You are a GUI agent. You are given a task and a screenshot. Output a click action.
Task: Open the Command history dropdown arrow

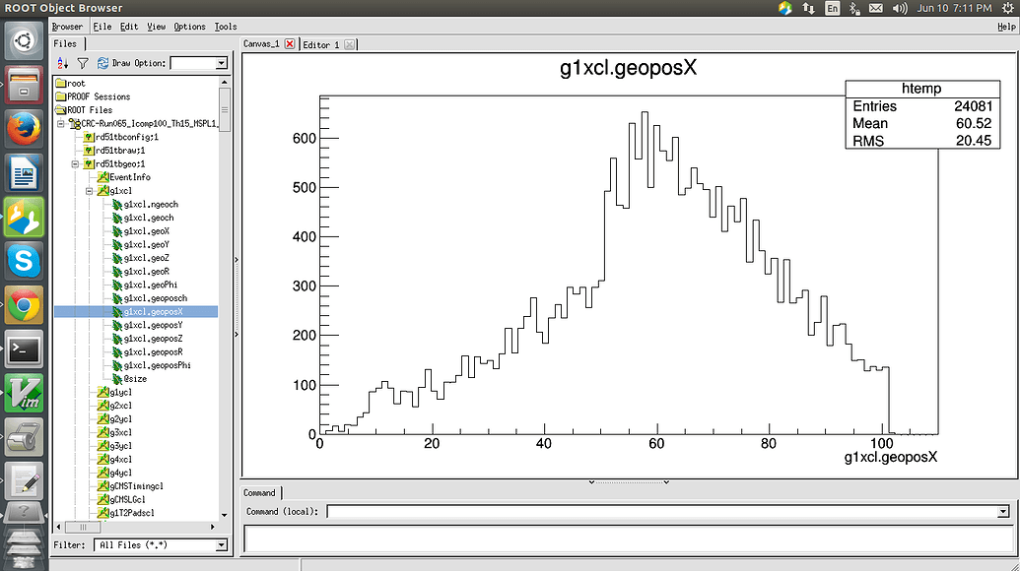[1003, 512]
